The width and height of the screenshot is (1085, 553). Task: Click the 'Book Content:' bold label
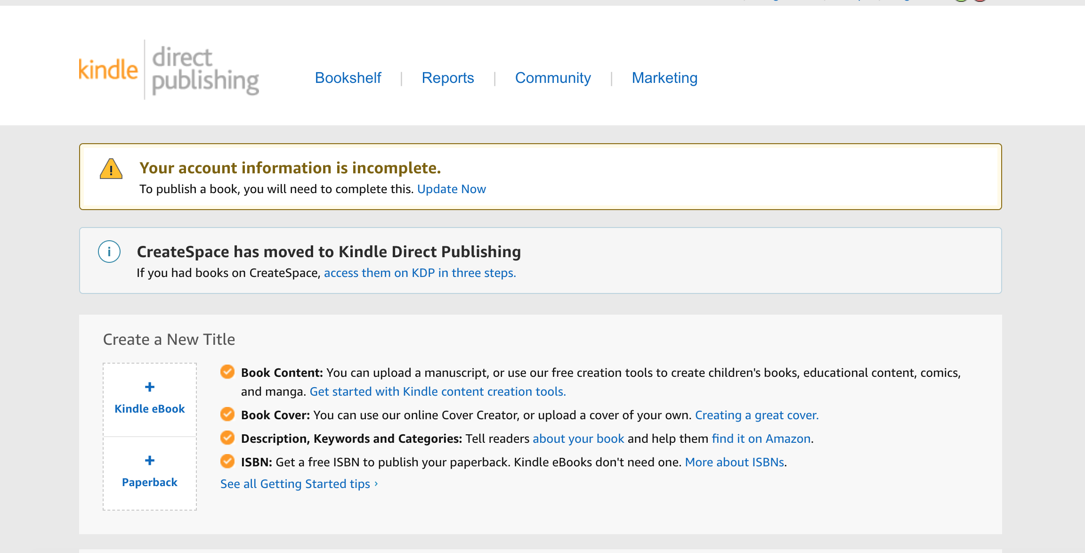point(282,373)
